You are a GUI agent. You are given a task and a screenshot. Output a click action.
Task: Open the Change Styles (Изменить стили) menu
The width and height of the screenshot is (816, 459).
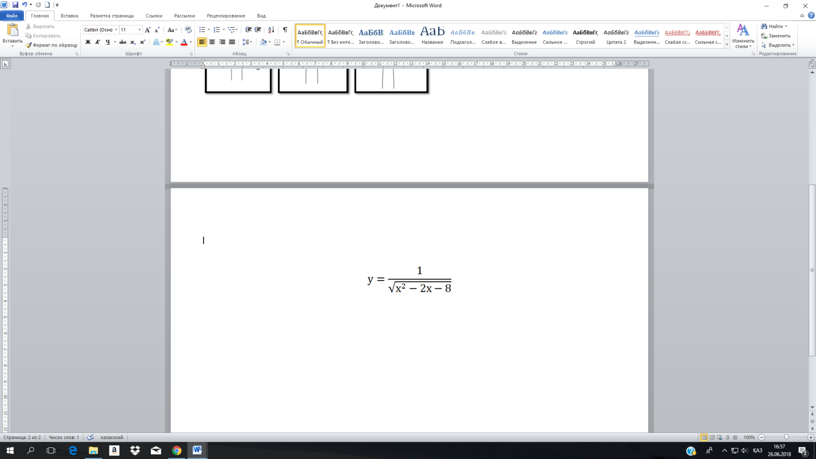743,36
